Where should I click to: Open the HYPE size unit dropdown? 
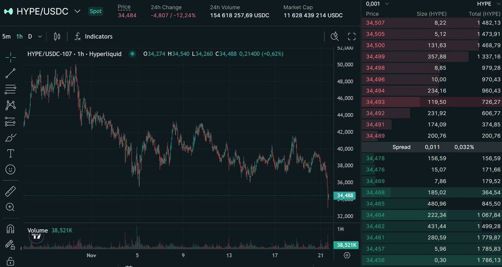coord(487,4)
